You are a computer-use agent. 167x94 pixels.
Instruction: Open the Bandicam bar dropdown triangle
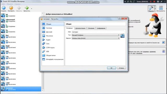click(125, 2)
